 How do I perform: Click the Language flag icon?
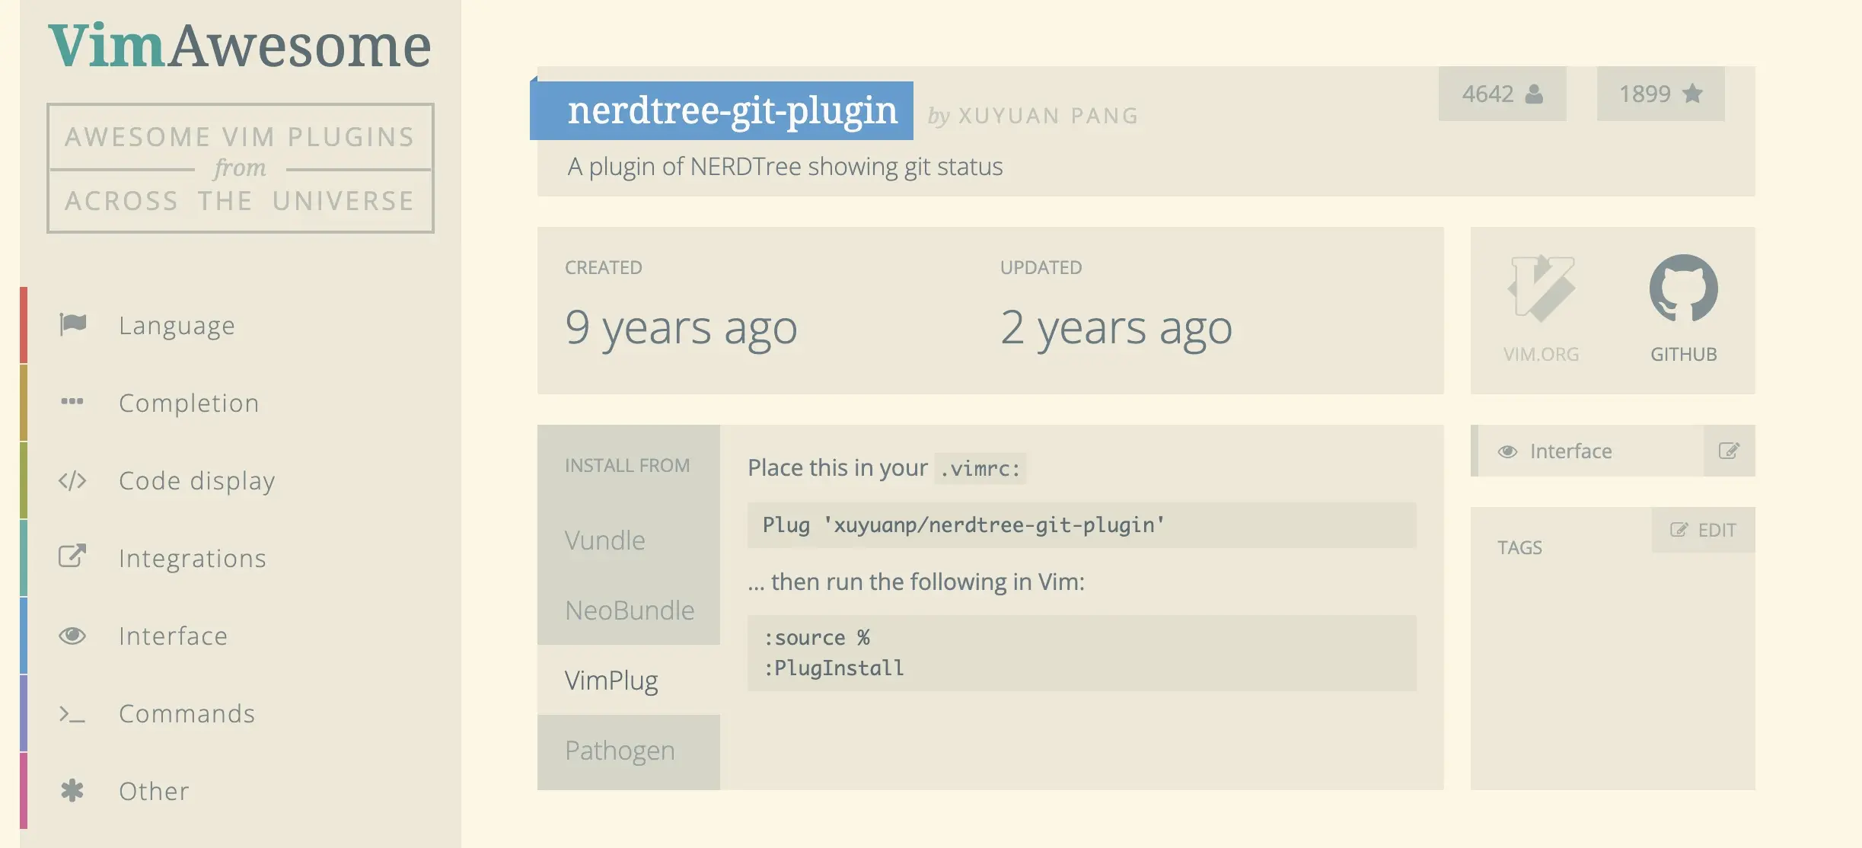[73, 325]
